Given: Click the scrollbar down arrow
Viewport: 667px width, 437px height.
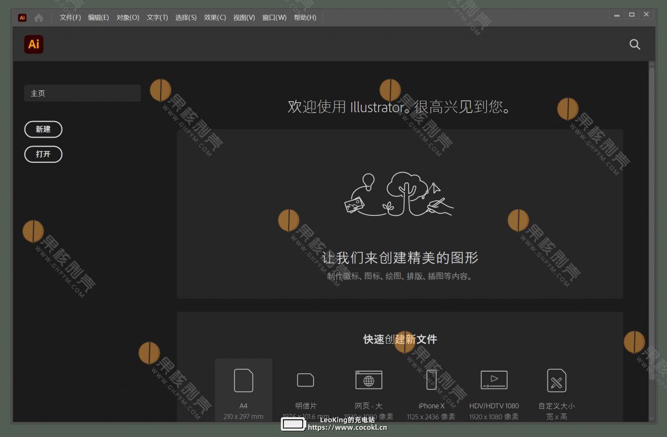Looking at the screenshot, I should click(x=651, y=418).
